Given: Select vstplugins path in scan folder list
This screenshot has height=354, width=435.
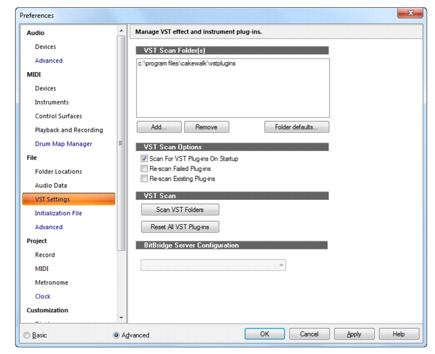Looking at the screenshot, I should click(x=186, y=63).
